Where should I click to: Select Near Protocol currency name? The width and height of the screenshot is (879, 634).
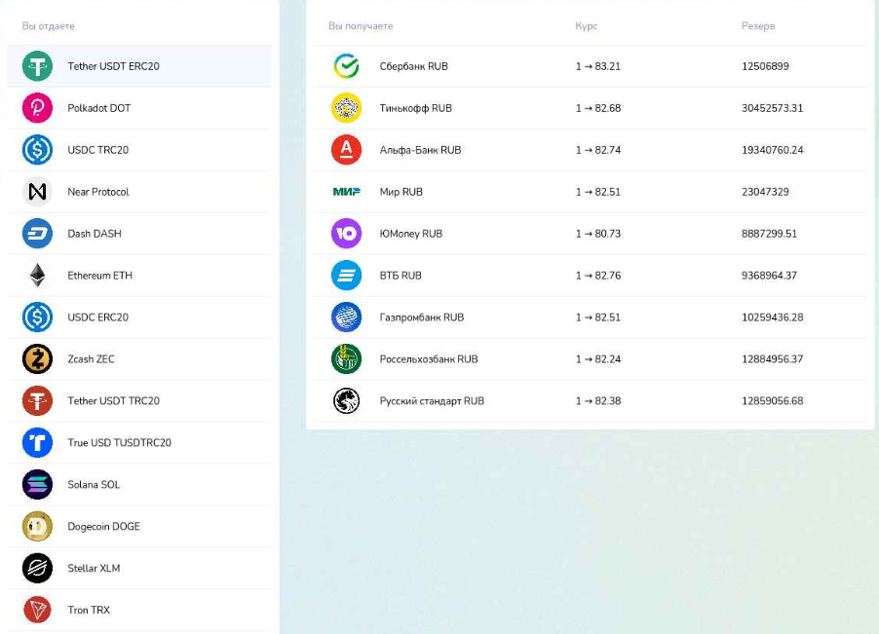tap(98, 192)
